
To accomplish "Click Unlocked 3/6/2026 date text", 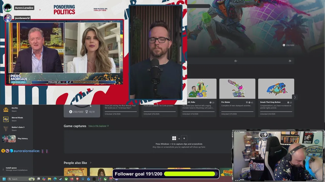I will [x=268, y=114].
